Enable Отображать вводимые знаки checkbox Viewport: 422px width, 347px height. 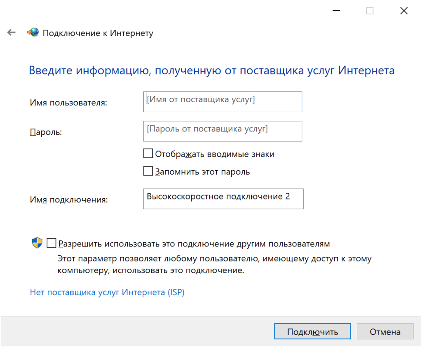(x=148, y=154)
